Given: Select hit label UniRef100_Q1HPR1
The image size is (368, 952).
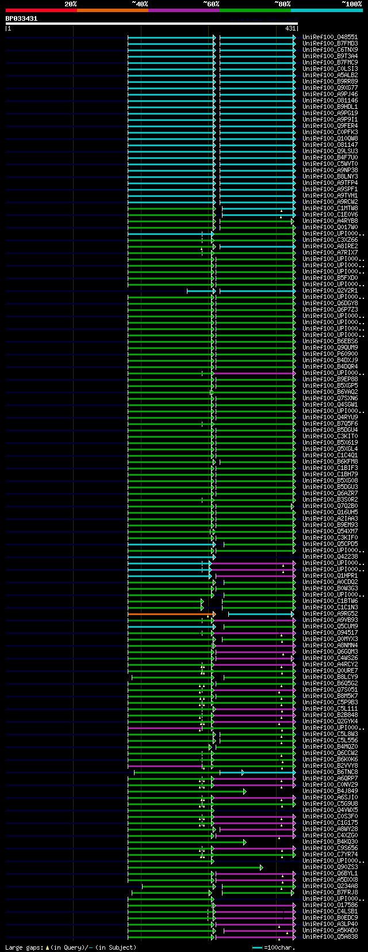Looking at the screenshot, I should tap(330, 576).
